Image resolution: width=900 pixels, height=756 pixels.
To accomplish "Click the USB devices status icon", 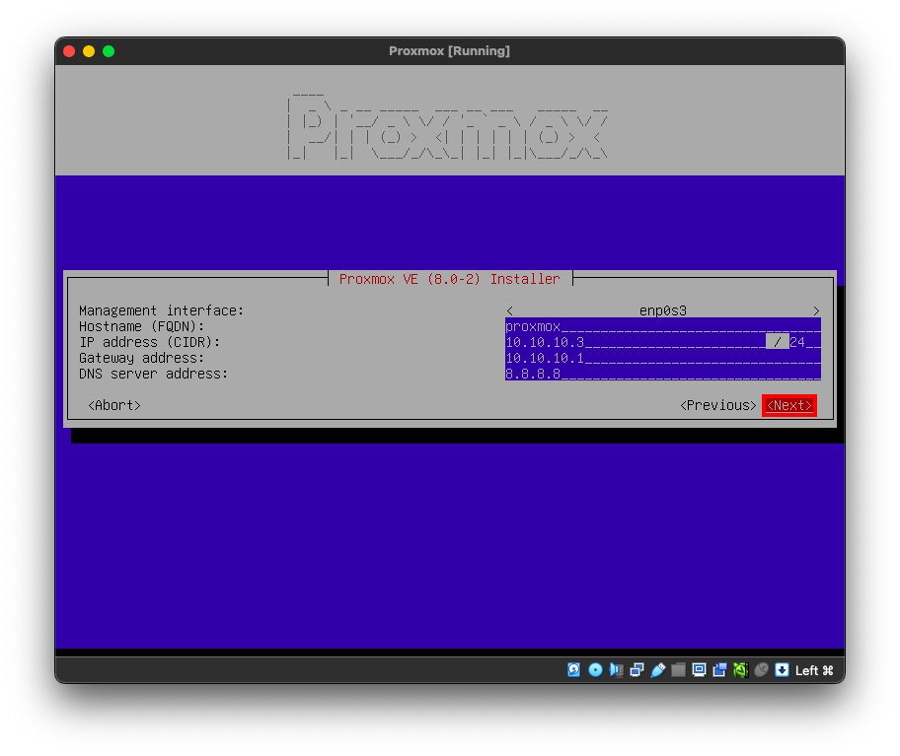I will [658, 669].
